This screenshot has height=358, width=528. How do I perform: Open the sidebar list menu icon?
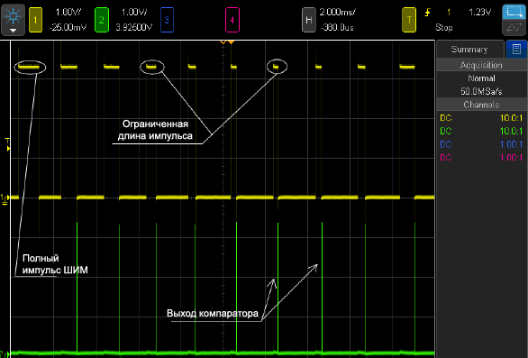[x=516, y=50]
